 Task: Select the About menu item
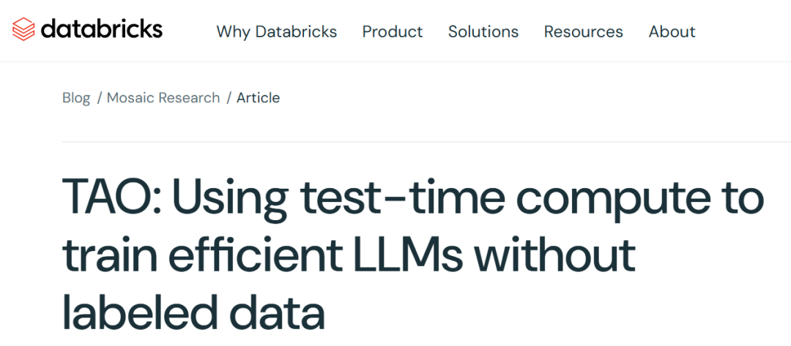pyautogui.click(x=672, y=32)
